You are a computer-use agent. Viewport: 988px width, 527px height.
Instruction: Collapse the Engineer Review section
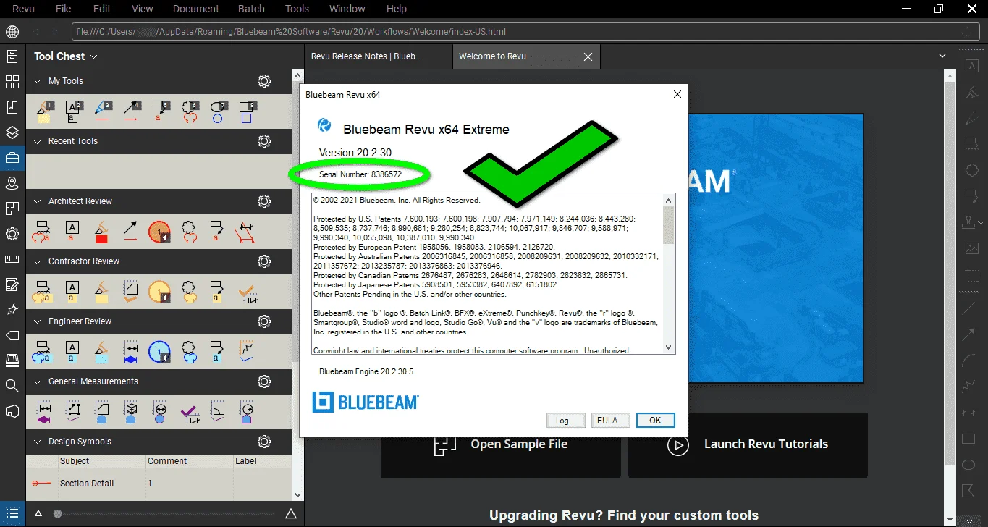[38, 321]
